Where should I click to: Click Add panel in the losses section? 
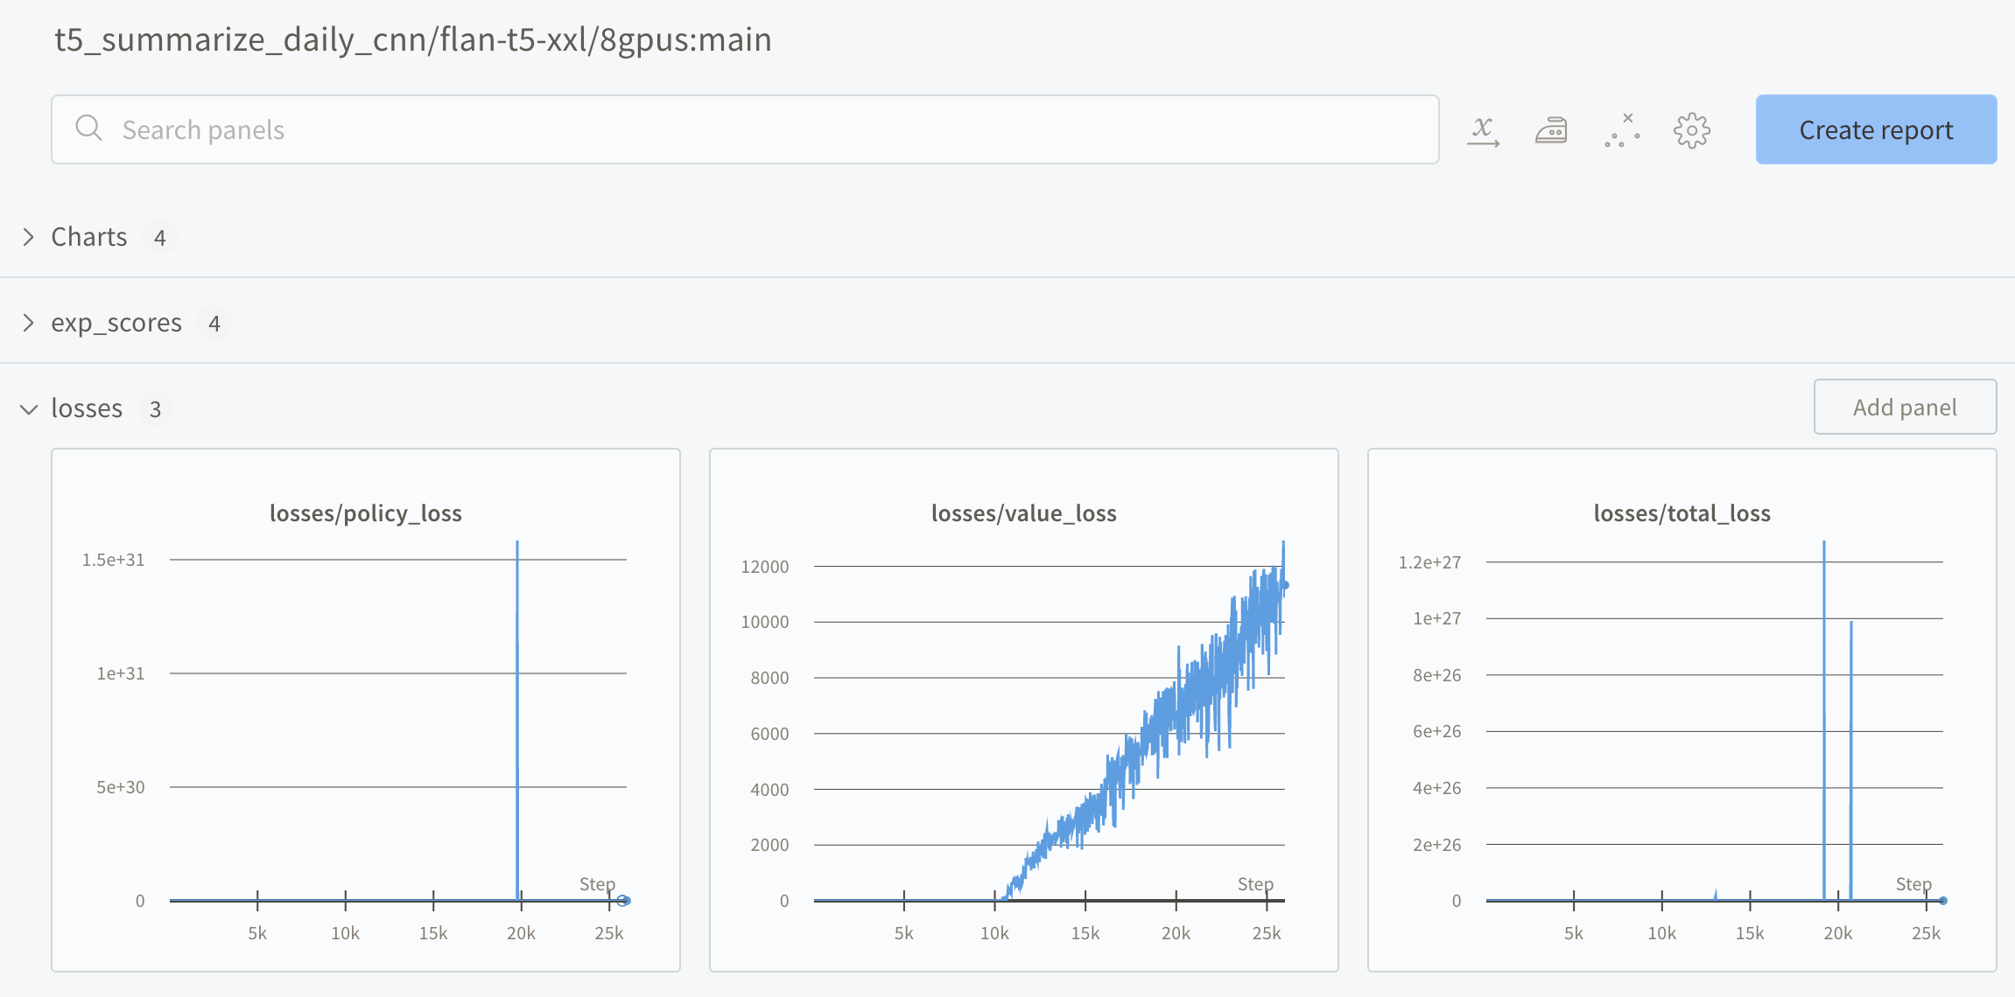point(1905,407)
